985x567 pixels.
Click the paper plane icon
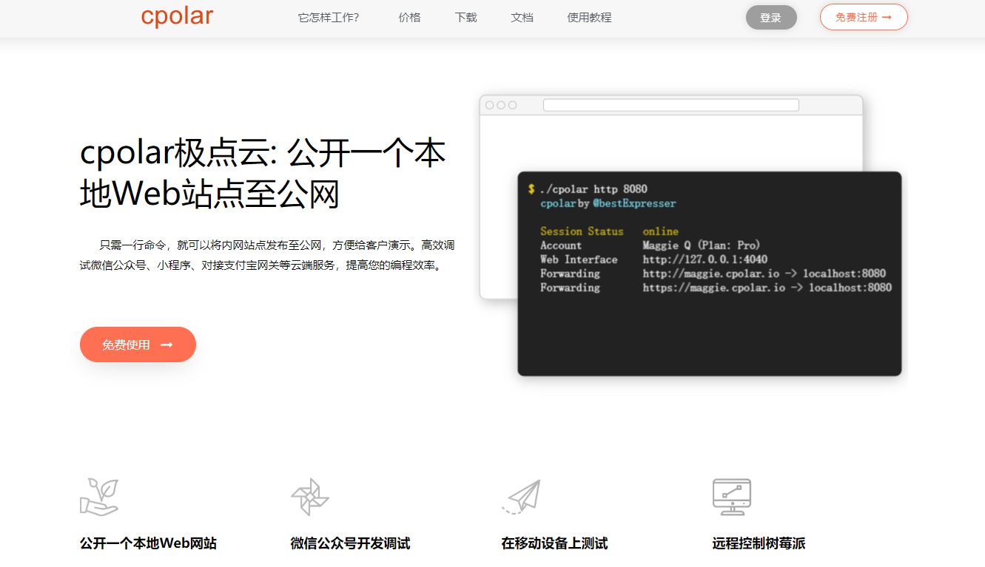coord(521,497)
